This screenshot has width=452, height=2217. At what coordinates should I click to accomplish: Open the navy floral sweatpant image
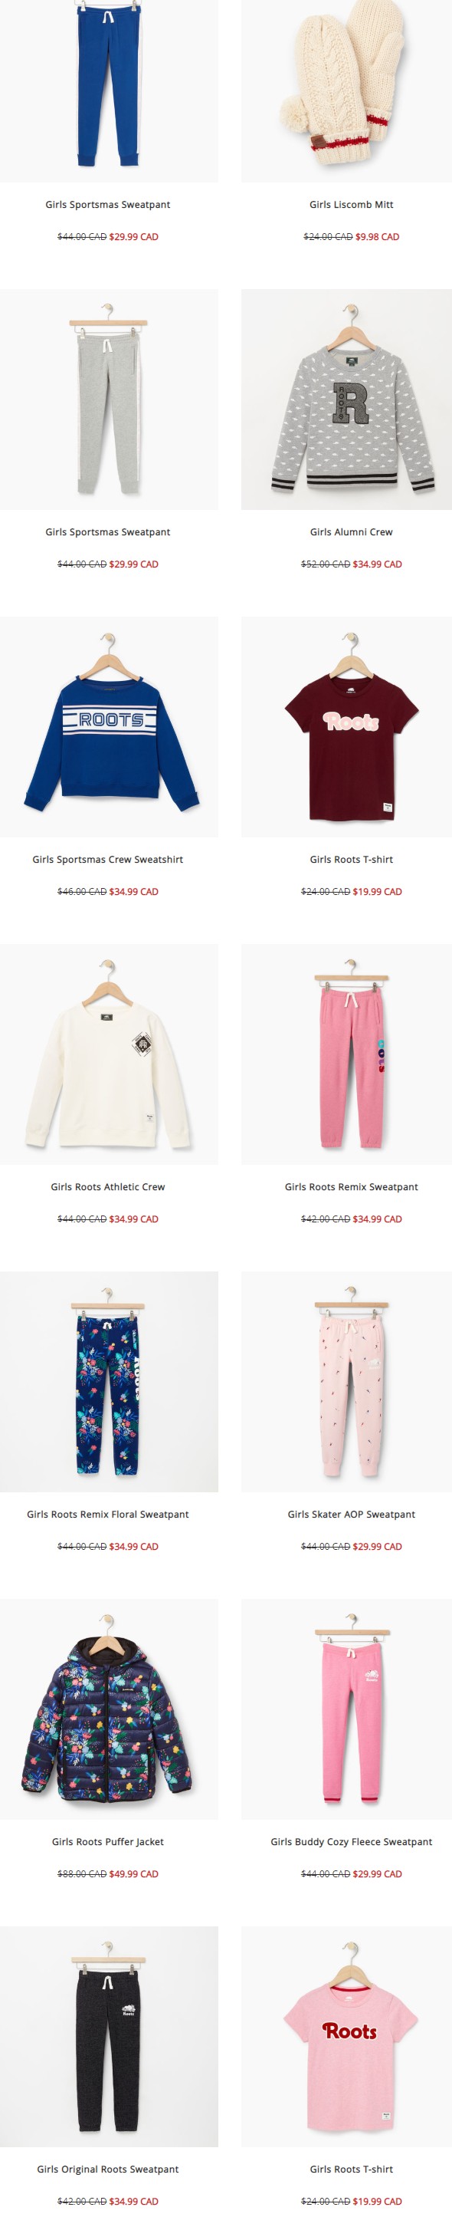pos(109,1381)
